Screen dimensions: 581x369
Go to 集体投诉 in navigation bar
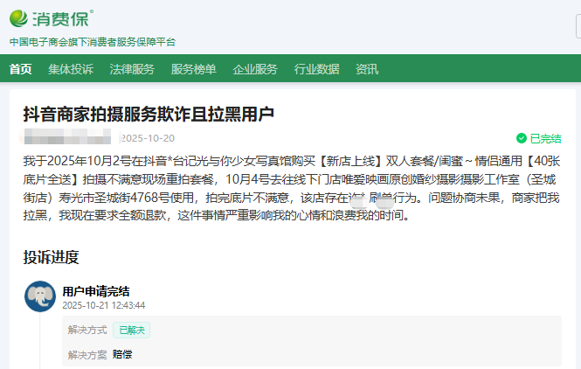pyautogui.click(x=70, y=69)
